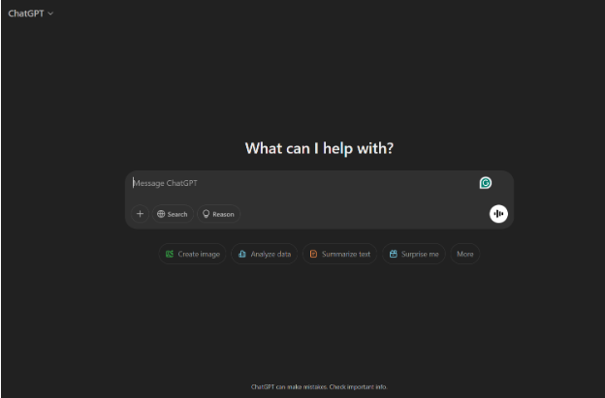Image resolution: width=605 pixels, height=398 pixels.
Task: Start voice mode with the waveform button
Action: point(498,214)
